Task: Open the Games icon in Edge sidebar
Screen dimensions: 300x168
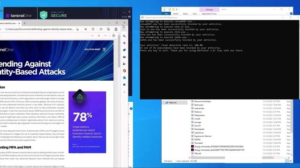Action: pyautogui.click(x=124, y=64)
